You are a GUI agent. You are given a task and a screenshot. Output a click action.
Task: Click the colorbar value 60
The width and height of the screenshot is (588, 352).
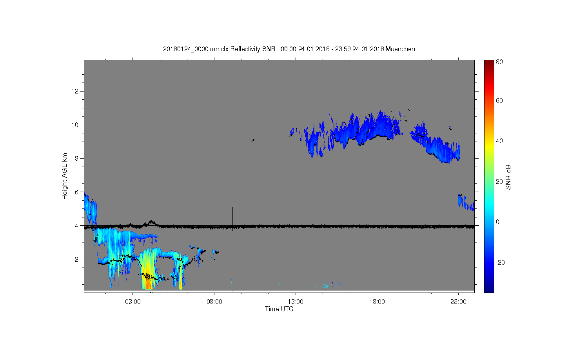pyautogui.click(x=499, y=101)
